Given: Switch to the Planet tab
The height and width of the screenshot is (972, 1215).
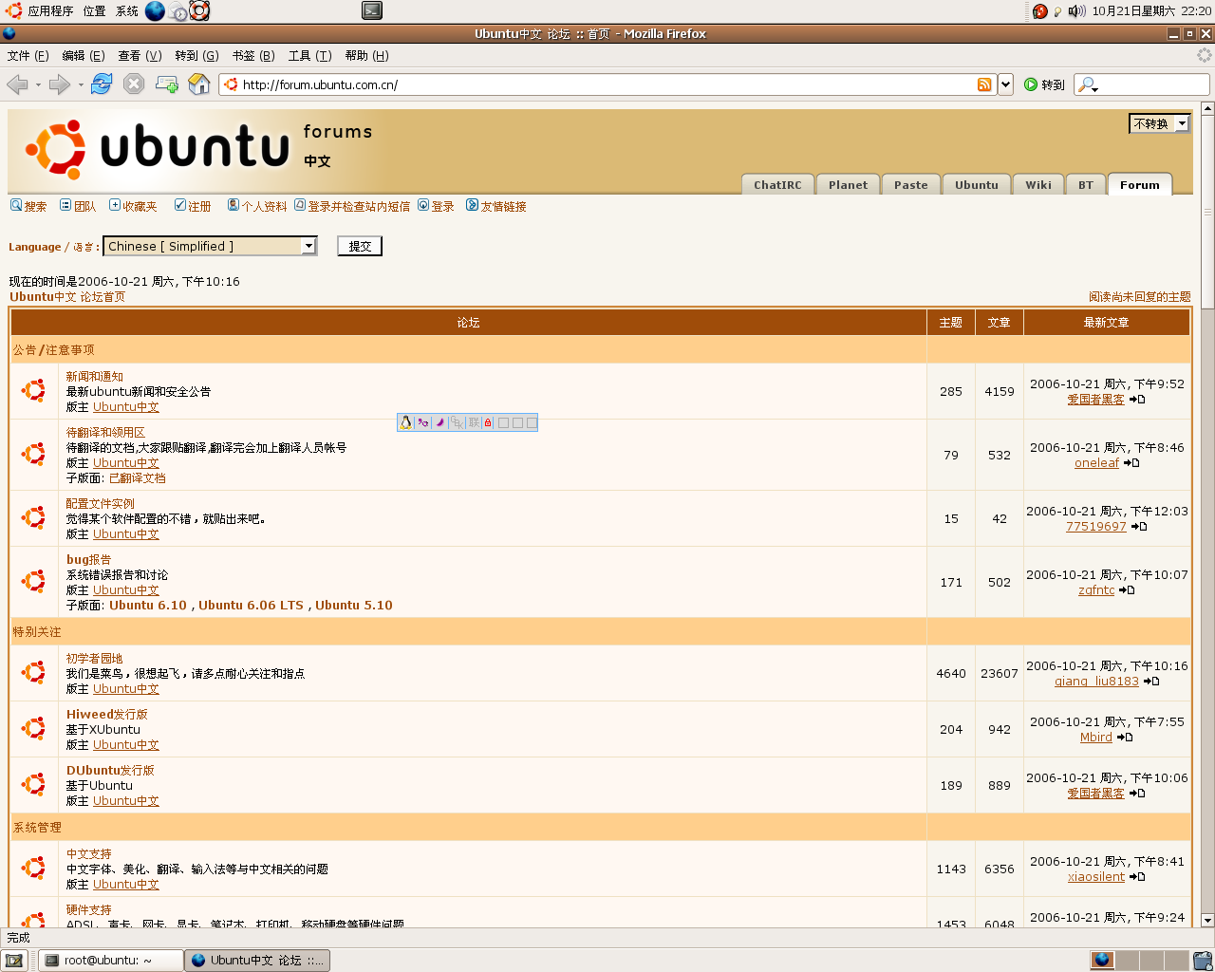Looking at the screenshot, I should pyautogui.click(x=848, y=185).
